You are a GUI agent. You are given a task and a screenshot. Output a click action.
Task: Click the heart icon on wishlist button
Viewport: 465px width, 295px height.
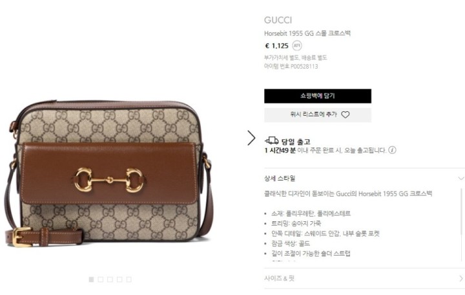[x=345, y=115]
